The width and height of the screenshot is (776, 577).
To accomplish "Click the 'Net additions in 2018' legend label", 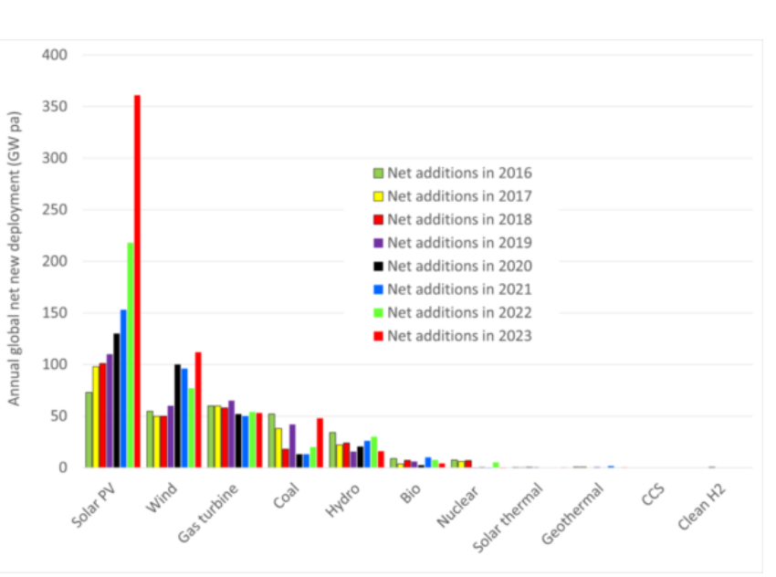I will coord(459,220).
